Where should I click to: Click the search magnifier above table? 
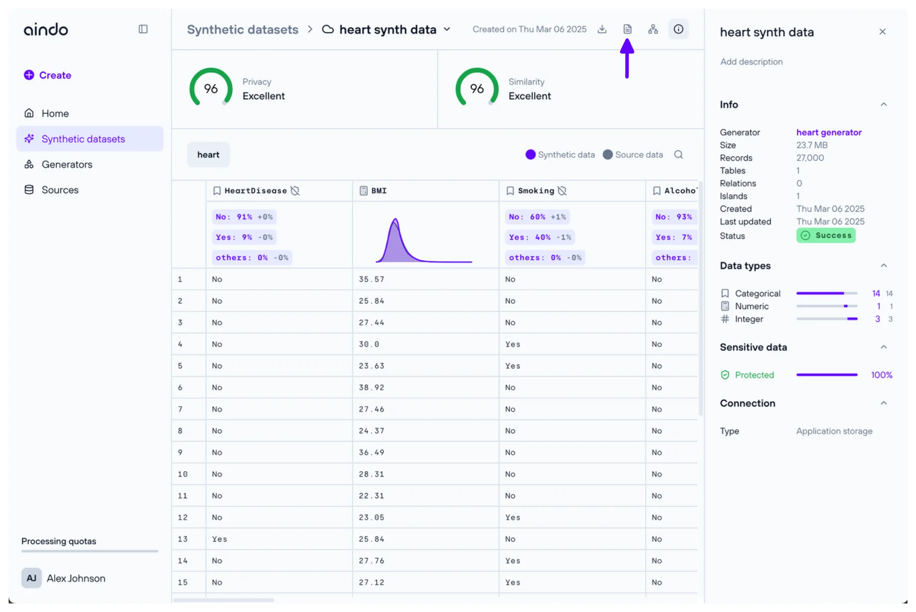[x=678, y=155]
